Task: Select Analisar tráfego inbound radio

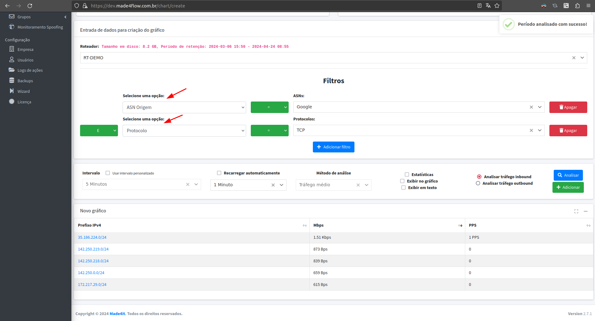Action: (479, 177)
